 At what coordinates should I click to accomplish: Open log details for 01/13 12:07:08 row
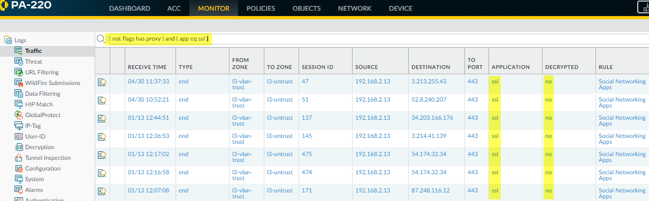[102, 191]
